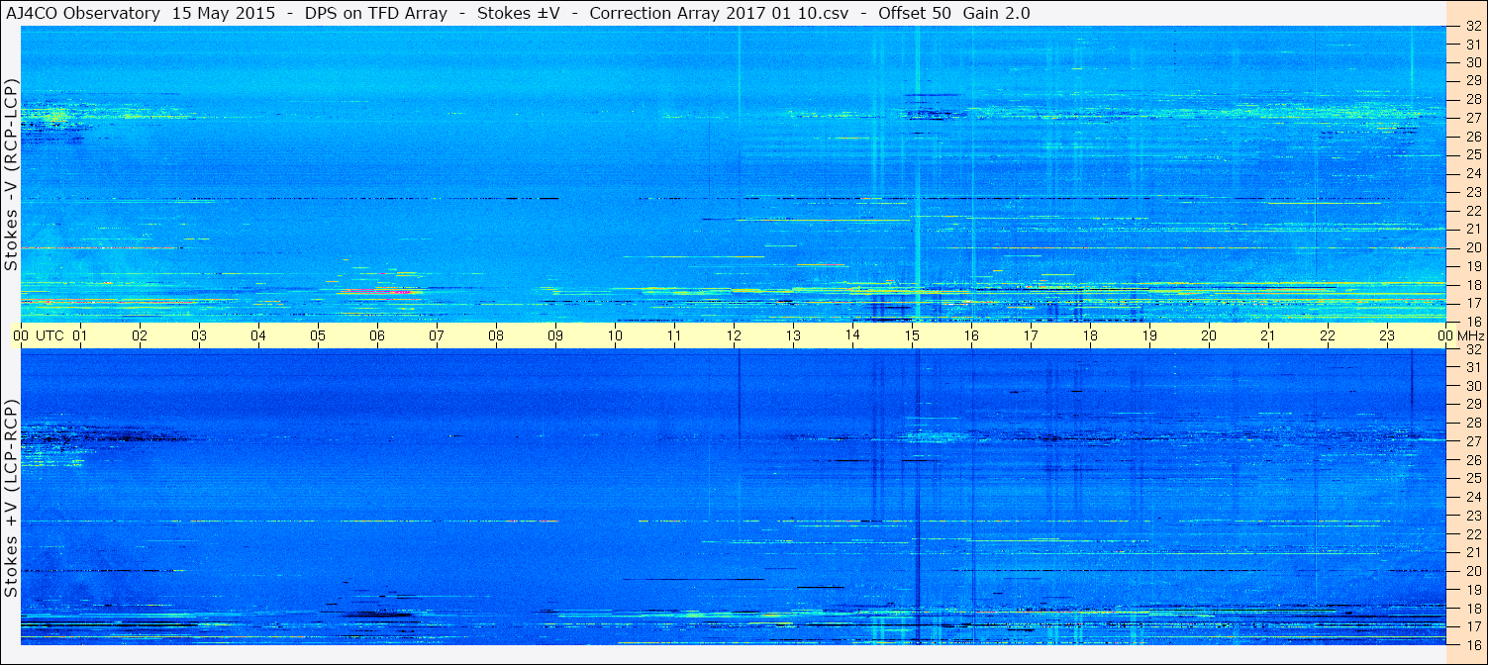The height and width of the screenshot is (665, 1488).
Task: Click the 'Stokes -V (RCP-LCP)' axis label
Action: pos(11,174)
